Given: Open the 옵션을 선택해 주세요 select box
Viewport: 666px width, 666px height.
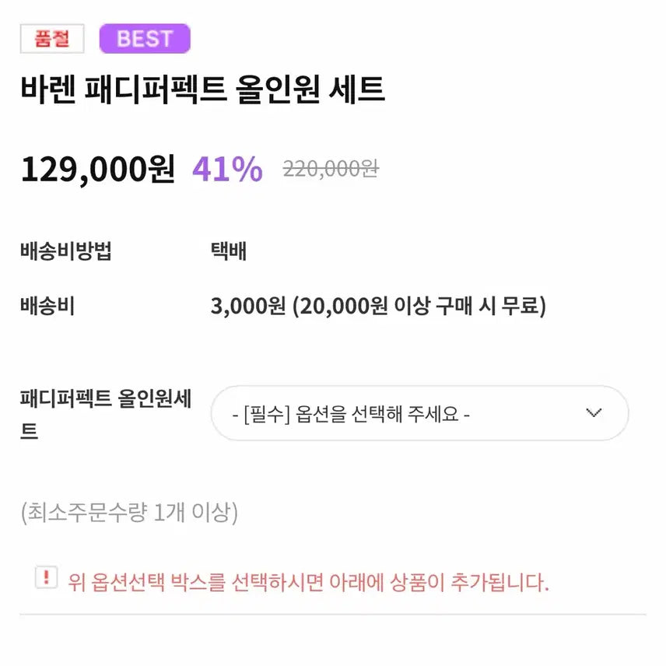Looking at the screenshot, I should click(419, 413).
